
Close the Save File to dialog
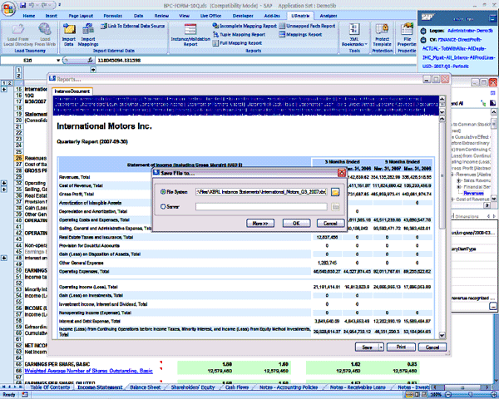tap(341, 174)
